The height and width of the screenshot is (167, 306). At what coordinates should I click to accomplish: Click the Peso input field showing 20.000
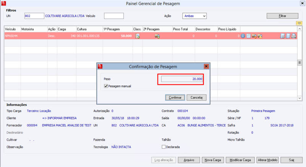182,79
